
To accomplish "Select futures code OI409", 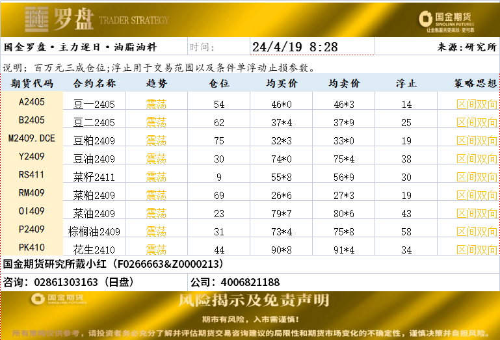I will (32, 211).
